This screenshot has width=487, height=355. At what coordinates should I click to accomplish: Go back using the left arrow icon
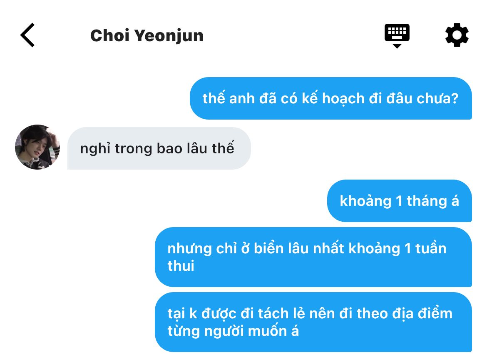click(x=27, y=35)
